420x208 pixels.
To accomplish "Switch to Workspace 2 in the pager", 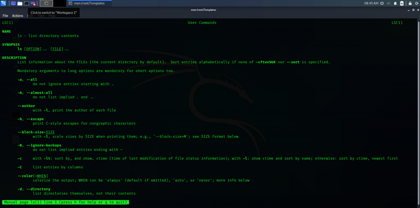I will click(x=59, y=3).
